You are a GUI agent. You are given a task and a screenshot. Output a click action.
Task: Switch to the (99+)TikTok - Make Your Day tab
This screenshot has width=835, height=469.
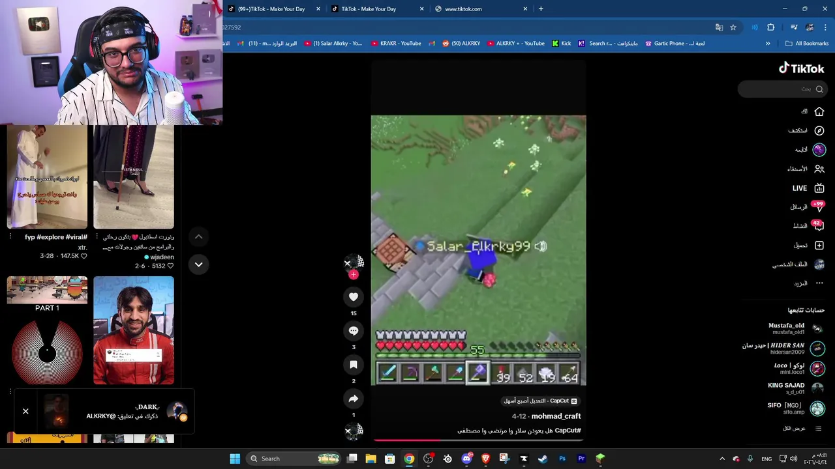click(275, 9)
